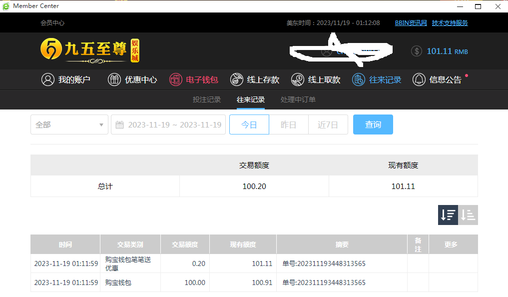Maximize the Member Center window
The width and height of the screenshot is (508, 297).
[x=478, y=6]
